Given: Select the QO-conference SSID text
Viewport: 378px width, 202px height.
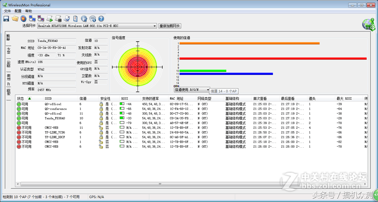Looking at the screenshot, I should [x=56, y=109].
